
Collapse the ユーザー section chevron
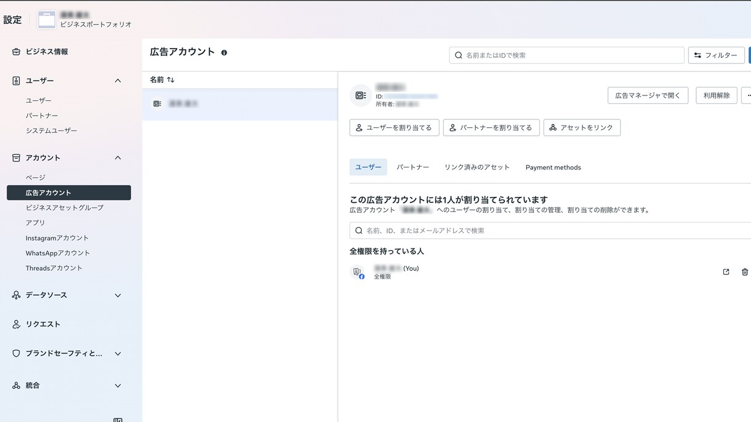118,81
